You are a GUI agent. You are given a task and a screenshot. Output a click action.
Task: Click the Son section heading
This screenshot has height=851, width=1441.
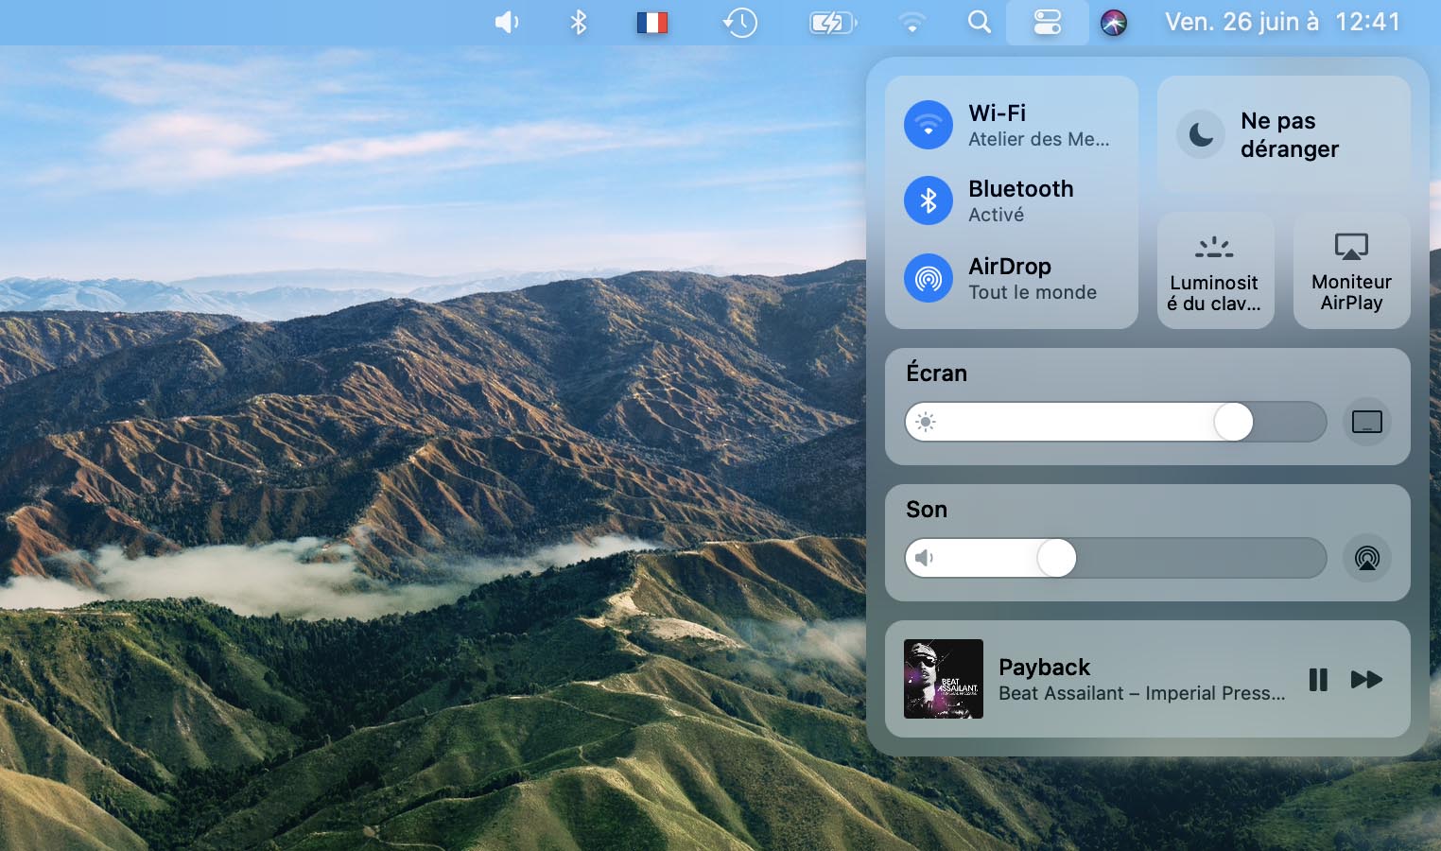[927, 509]
